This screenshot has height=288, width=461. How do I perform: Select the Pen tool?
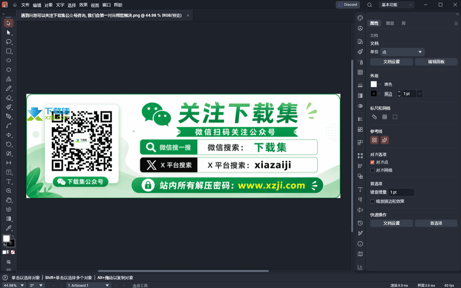point(9,116)
